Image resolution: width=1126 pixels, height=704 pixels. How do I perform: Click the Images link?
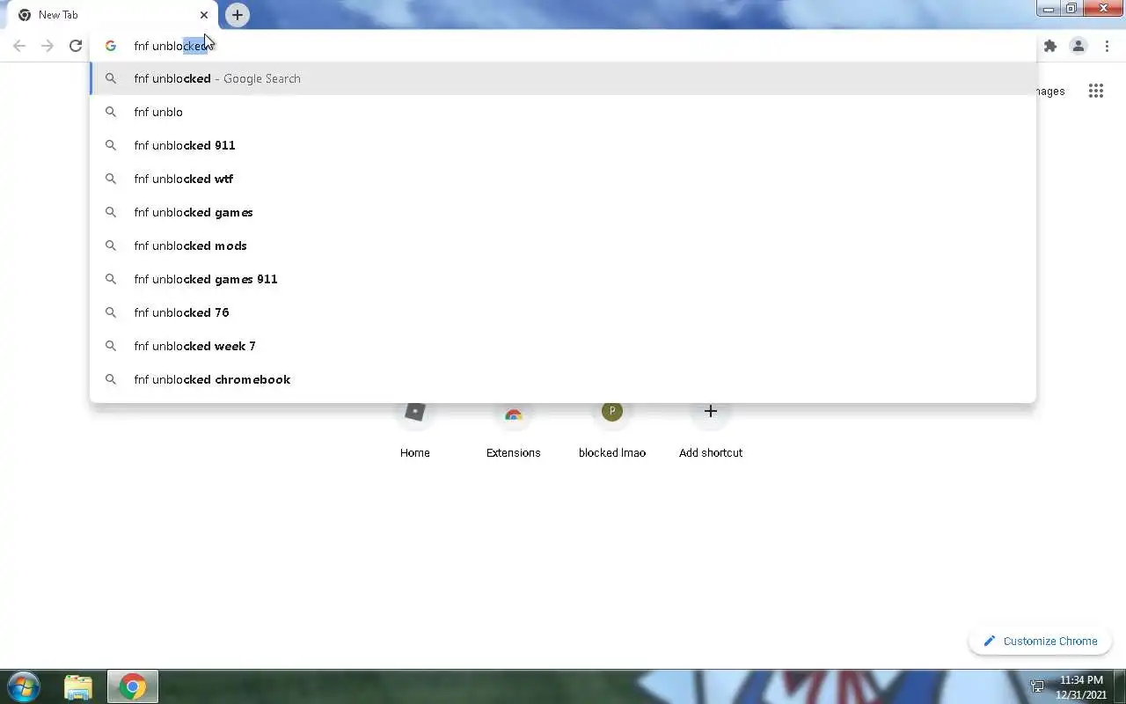click(1050, 91)
